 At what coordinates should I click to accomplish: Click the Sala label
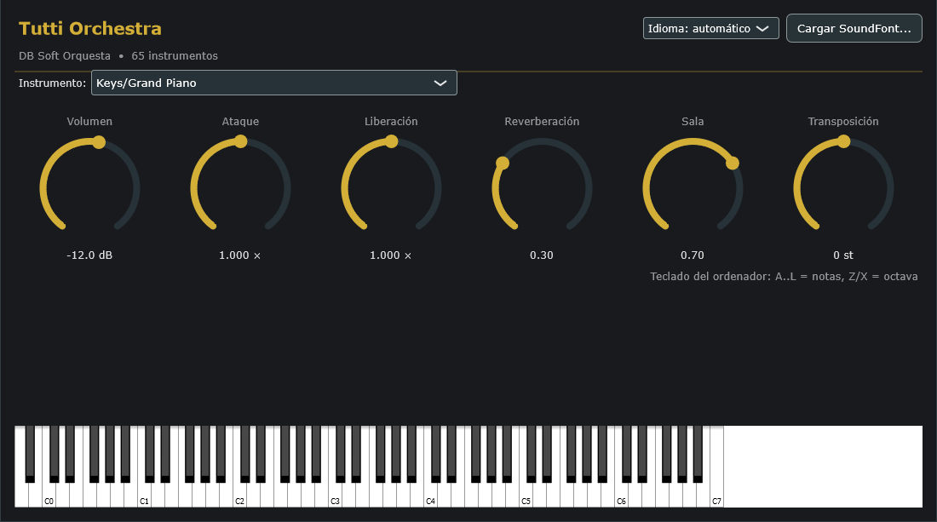[693, 121]
